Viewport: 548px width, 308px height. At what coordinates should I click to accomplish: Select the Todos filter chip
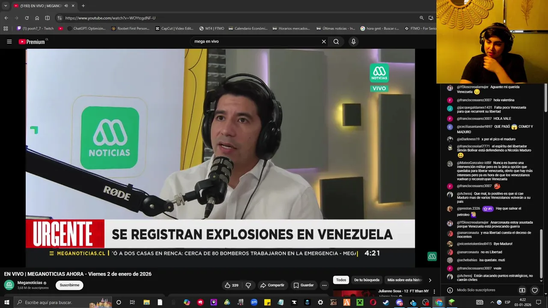(341, 280)
